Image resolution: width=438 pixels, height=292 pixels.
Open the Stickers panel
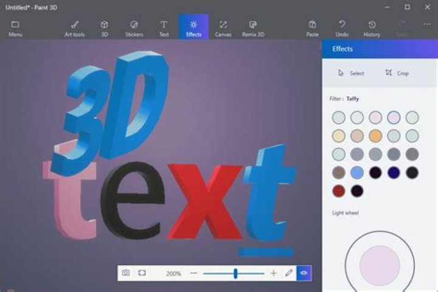coord(134,28)
